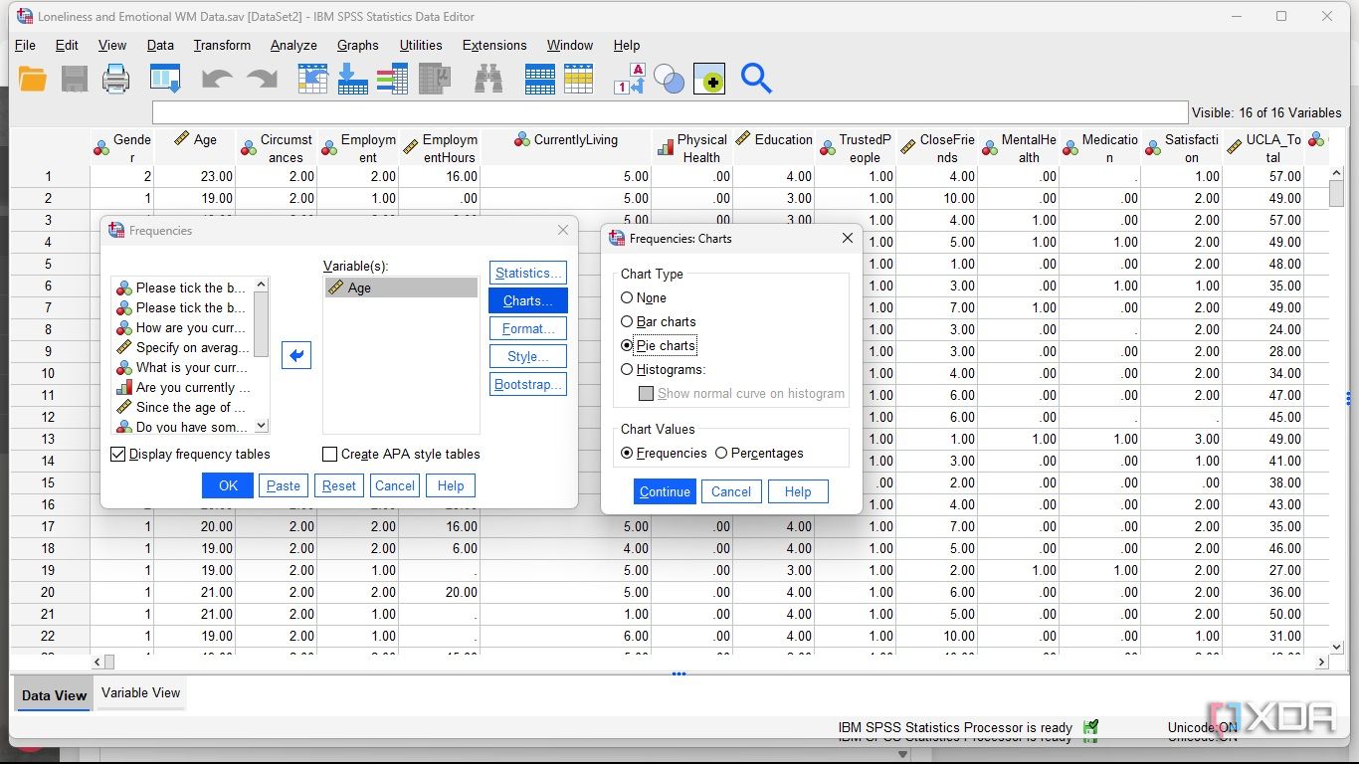The height and width of the screenshot is (764, 1359).
Task: Open Style... options
Action: (x=528, y=356)
